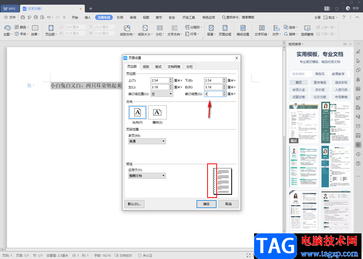The width and height of the screenshot is (363, 259).
Task: Switch to the 版式 tab in dialog
Action: pyautogui.click(x=158, y=67)
